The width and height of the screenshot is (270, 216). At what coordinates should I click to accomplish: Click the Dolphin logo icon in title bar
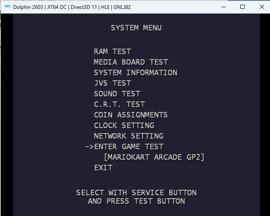[7, 7]
